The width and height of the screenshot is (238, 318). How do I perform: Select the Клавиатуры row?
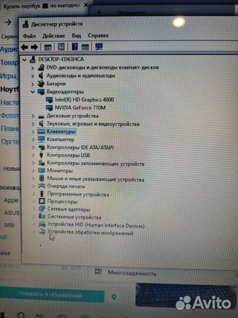click(x=61, y=132)
